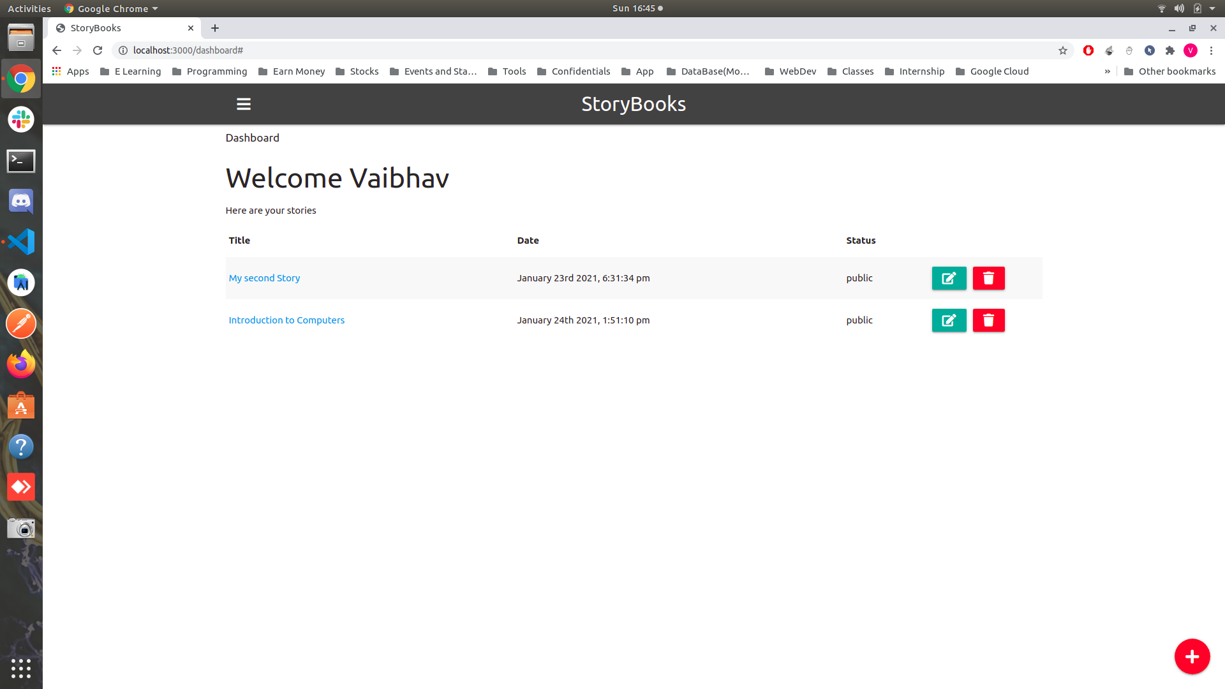The height and width of the screenshot is (689, 1225).
Task: Open the Google Chrome app menu dropdown
Action: point(112,8)
